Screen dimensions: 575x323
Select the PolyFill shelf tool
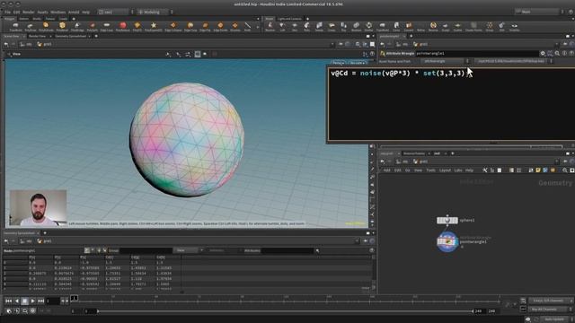click(137, 27)
